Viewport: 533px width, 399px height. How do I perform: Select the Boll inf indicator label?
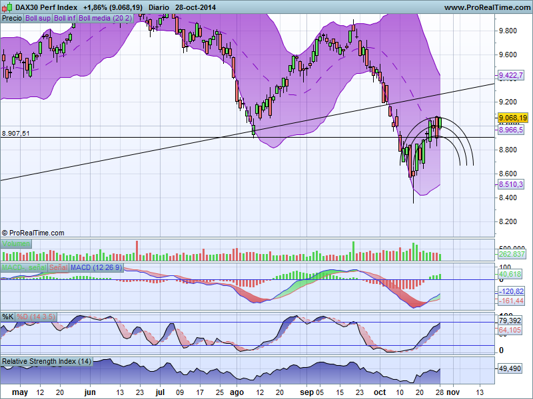(x=65, y=18)
